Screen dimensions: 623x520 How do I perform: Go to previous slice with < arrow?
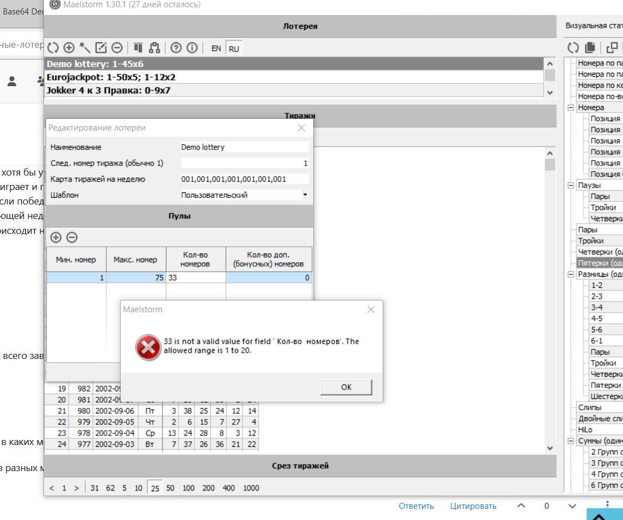click(x=51, y=488)
